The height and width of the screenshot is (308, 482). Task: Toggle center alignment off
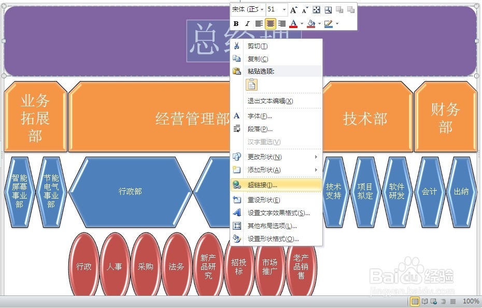(x=270, y=23)
